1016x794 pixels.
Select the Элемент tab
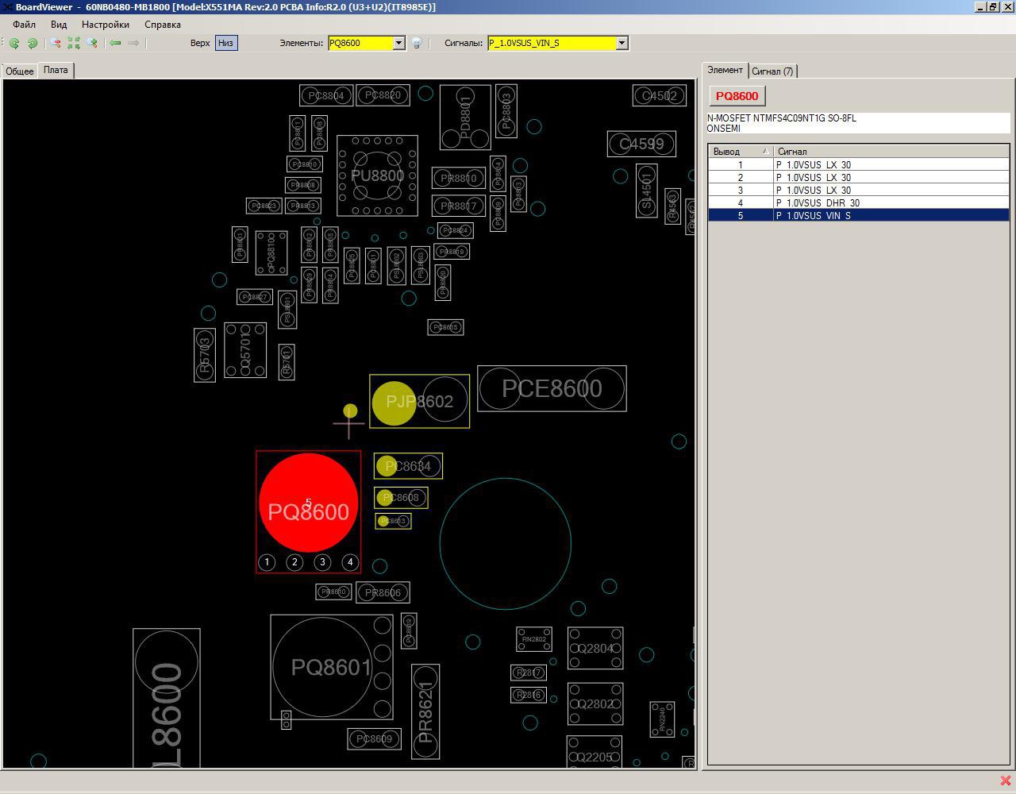[725, 70]
